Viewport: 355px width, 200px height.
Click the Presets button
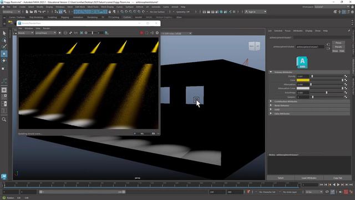(338, 47)
